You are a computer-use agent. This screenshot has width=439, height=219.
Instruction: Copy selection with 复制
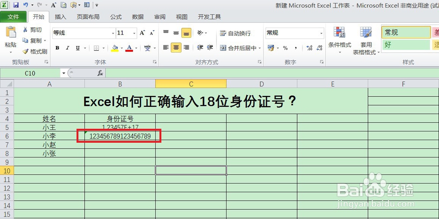[32, 40]
